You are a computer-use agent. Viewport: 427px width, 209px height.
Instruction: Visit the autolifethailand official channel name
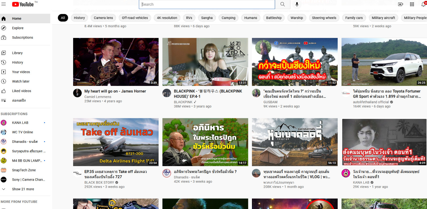click(371, 102)
